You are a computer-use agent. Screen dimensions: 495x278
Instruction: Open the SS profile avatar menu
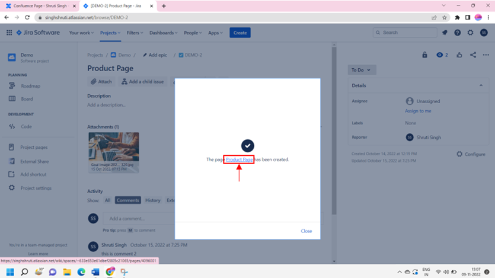(x=484, y=33)
